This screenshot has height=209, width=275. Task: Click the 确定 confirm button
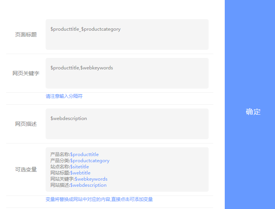(250, 104)
